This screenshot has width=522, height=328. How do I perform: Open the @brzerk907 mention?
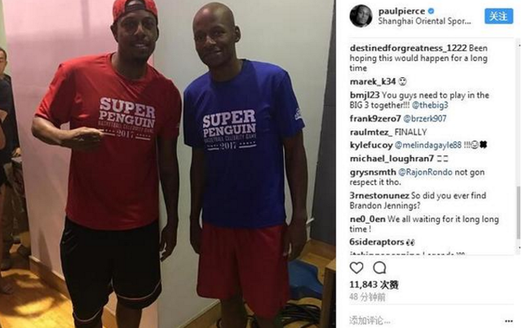(424, 119)
